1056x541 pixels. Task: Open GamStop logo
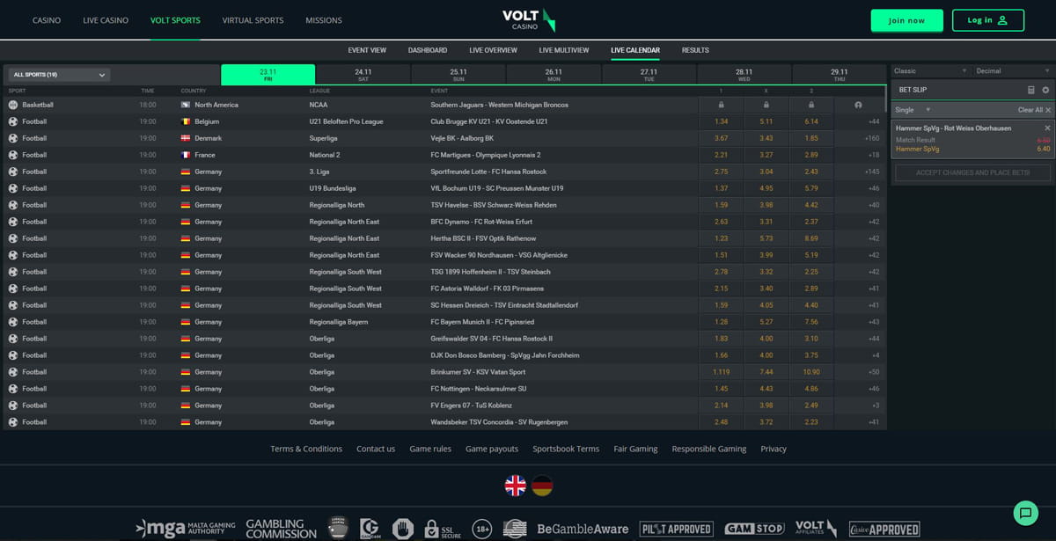point(754,529)
